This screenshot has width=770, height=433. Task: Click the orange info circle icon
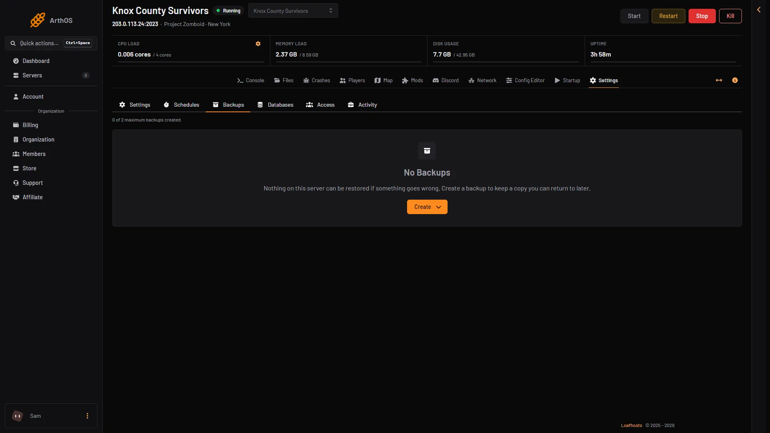735,80
